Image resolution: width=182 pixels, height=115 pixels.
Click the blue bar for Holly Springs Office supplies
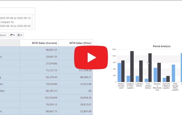[174, 73]
